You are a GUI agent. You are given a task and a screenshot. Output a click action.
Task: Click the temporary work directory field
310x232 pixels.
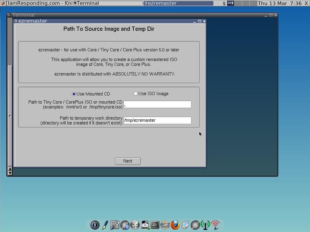tap(157, 120)
